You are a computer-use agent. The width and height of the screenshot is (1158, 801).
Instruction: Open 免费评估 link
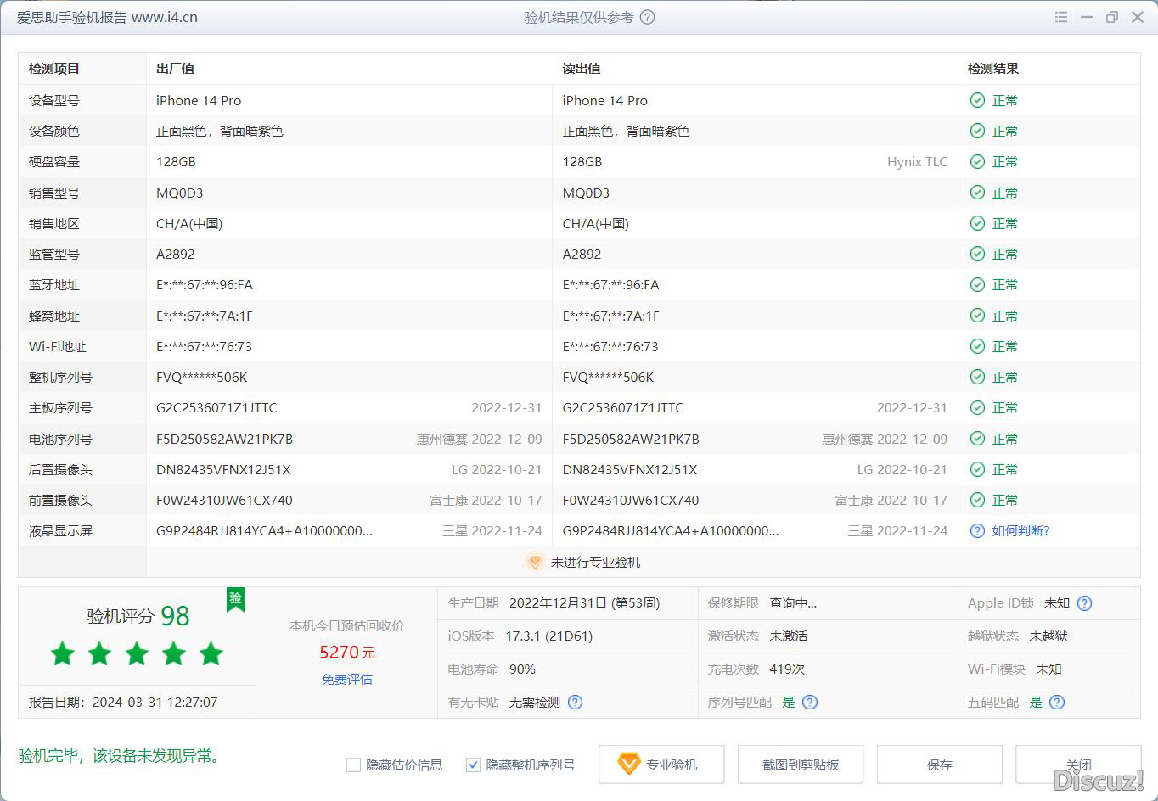tap(347, 679)
